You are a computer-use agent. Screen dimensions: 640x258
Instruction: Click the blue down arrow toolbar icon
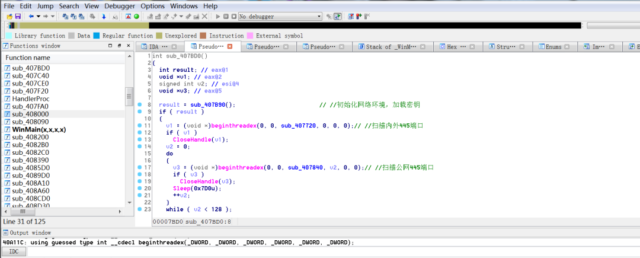click(x=104, y=16)
